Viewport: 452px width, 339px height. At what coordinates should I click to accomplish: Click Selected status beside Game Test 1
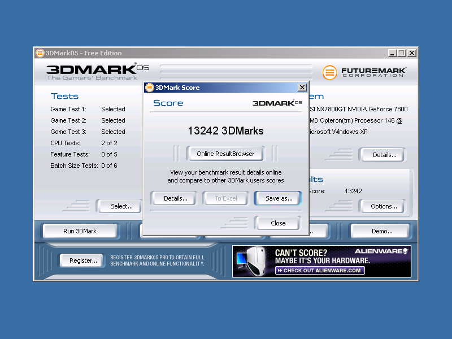click(x=114, y=109)
